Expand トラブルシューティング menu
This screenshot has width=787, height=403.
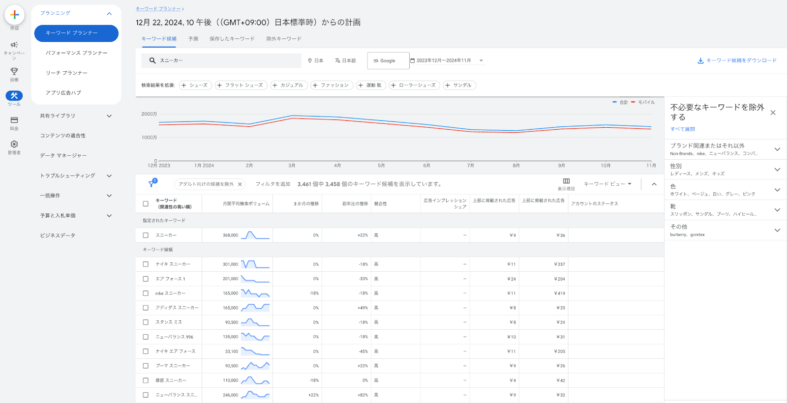(109, 176)
